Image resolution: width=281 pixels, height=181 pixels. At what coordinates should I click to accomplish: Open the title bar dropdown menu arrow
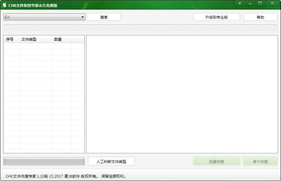pyautogui.click(x=240, y=3)
